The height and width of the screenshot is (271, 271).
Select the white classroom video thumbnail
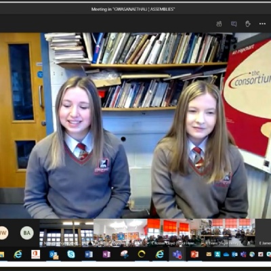coord(121,232)
